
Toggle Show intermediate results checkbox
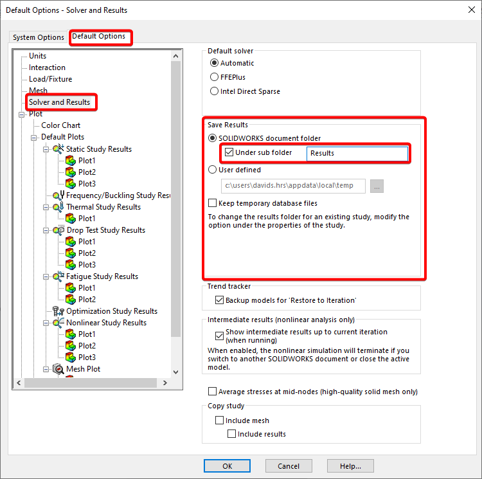(x=220, y=336)
